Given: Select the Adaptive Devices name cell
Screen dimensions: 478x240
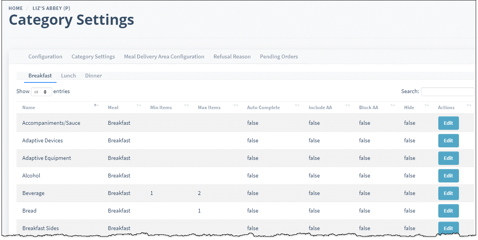Looking at the screenshot, I should (42, 140).
